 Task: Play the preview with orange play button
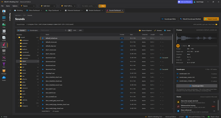pyautogui.click(x=178, y=46)
